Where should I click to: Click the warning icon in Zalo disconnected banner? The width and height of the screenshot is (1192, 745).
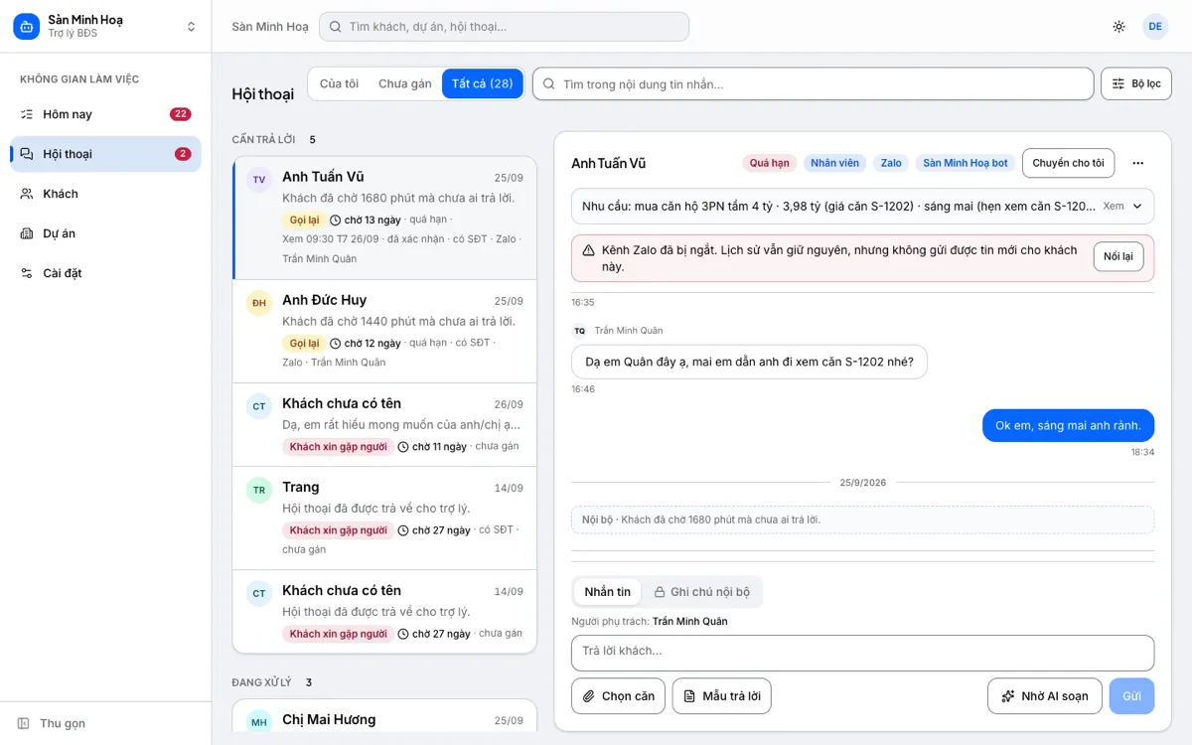point(589,250)
